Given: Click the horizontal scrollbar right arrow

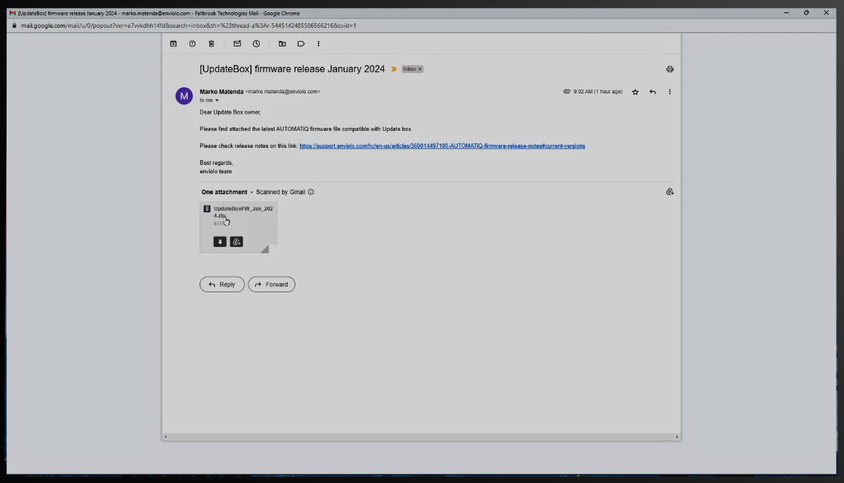Looking at the screenshot, I should point(677,436).
